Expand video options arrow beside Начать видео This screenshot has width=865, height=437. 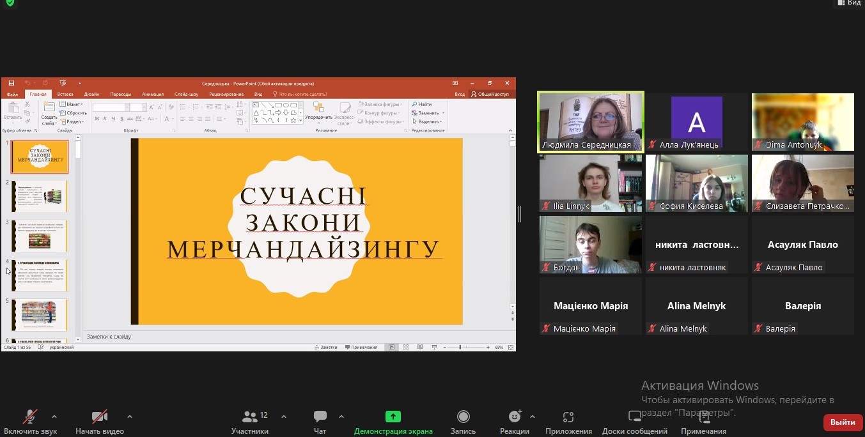(x=130, y=417)
